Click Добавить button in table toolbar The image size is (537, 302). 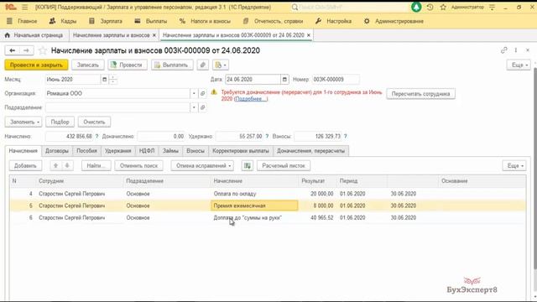click(x=25, y=166)
